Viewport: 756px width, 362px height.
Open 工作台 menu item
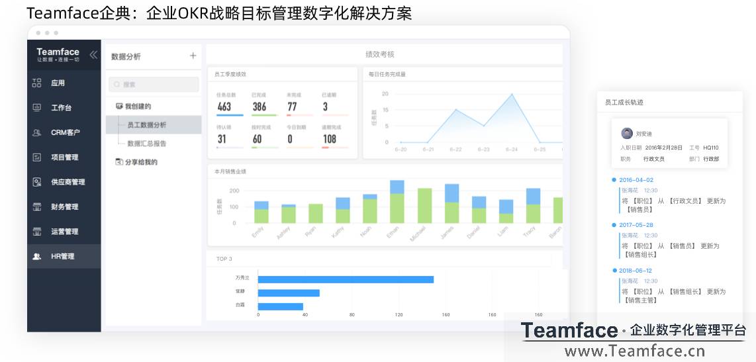click(64, 107)
